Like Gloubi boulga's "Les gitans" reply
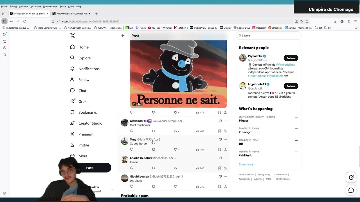The width and height of the screenshot is (360, 202). click(175, 187)
